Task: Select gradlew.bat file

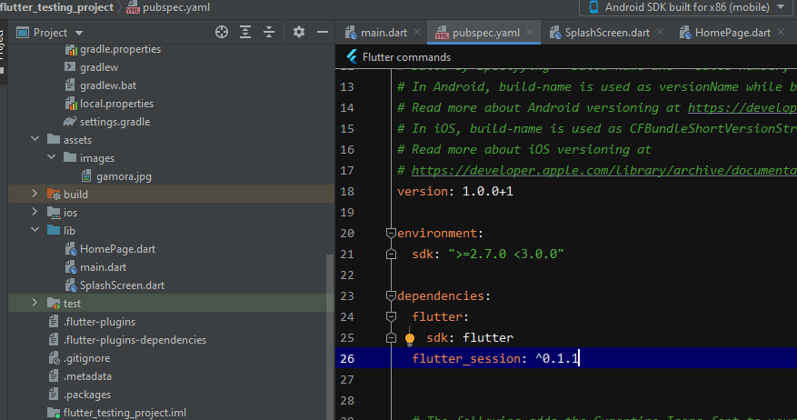Action: (x=108, y=85)
